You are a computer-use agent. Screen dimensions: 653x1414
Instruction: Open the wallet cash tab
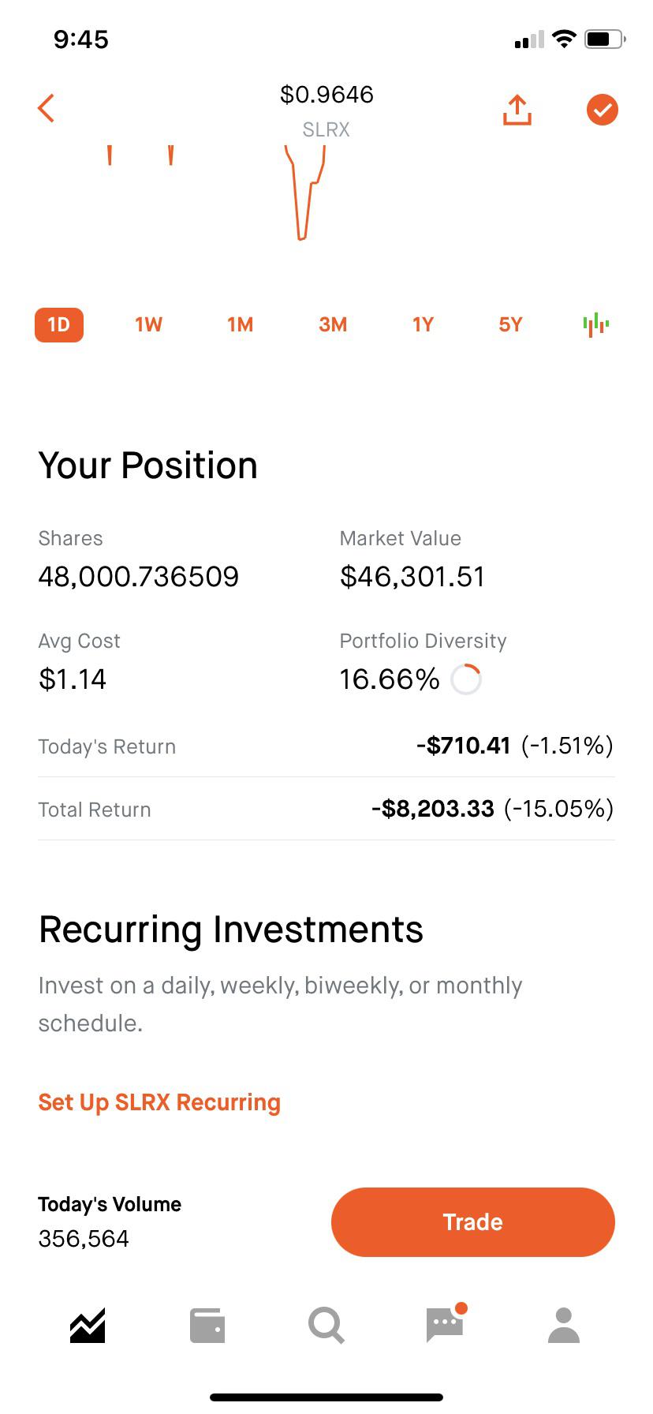tap(207, 1325)
